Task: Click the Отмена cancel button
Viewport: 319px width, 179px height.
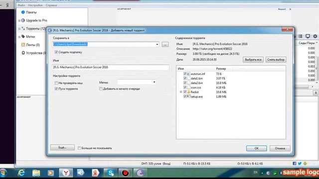Action: [280, 148]
